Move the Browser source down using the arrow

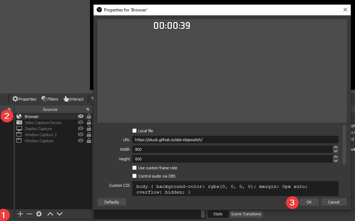tap(59, 214)
